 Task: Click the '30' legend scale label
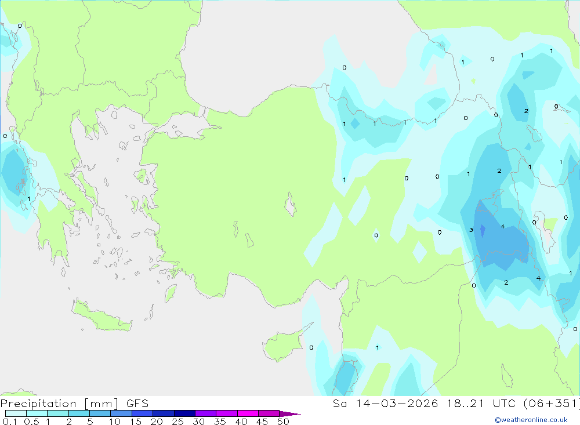tap(199, 422)
